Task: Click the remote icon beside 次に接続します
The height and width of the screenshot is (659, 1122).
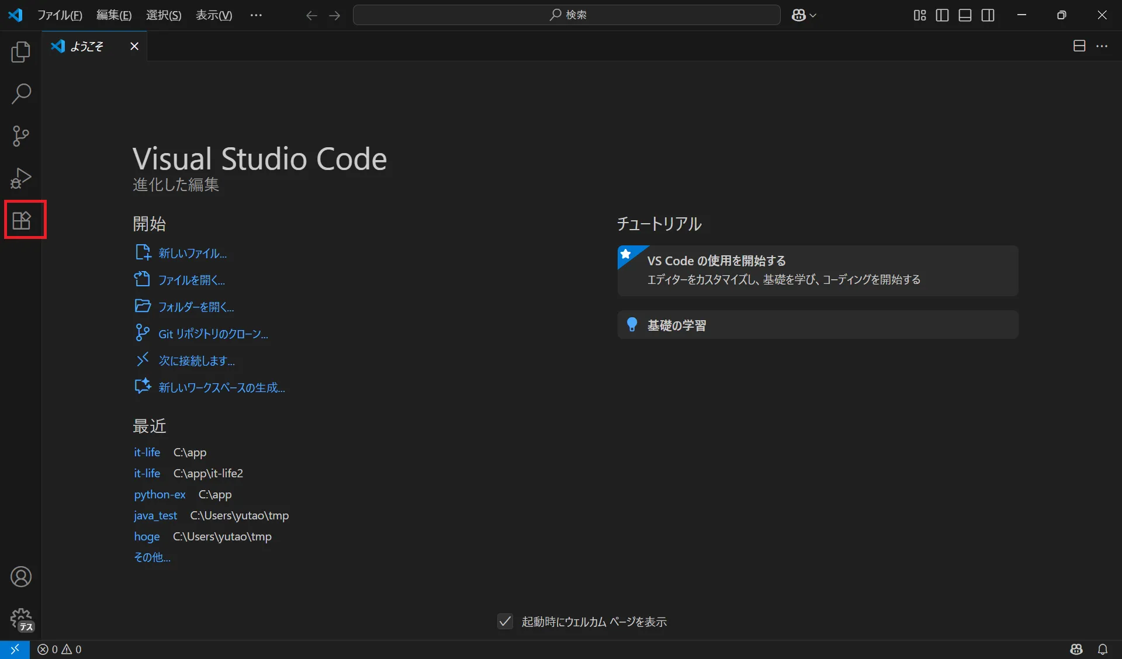Action: tap(143, 359)
